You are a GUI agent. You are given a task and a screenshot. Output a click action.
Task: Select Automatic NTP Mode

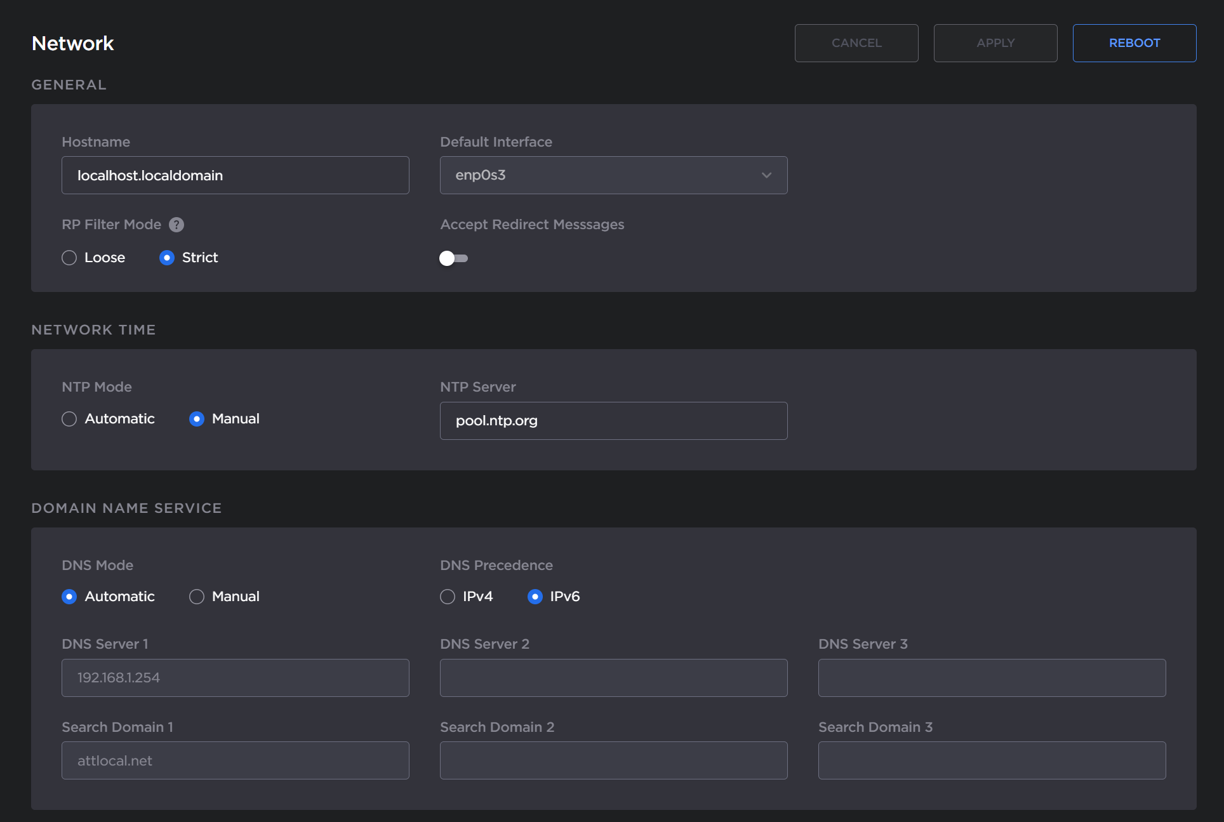[69, 419]
